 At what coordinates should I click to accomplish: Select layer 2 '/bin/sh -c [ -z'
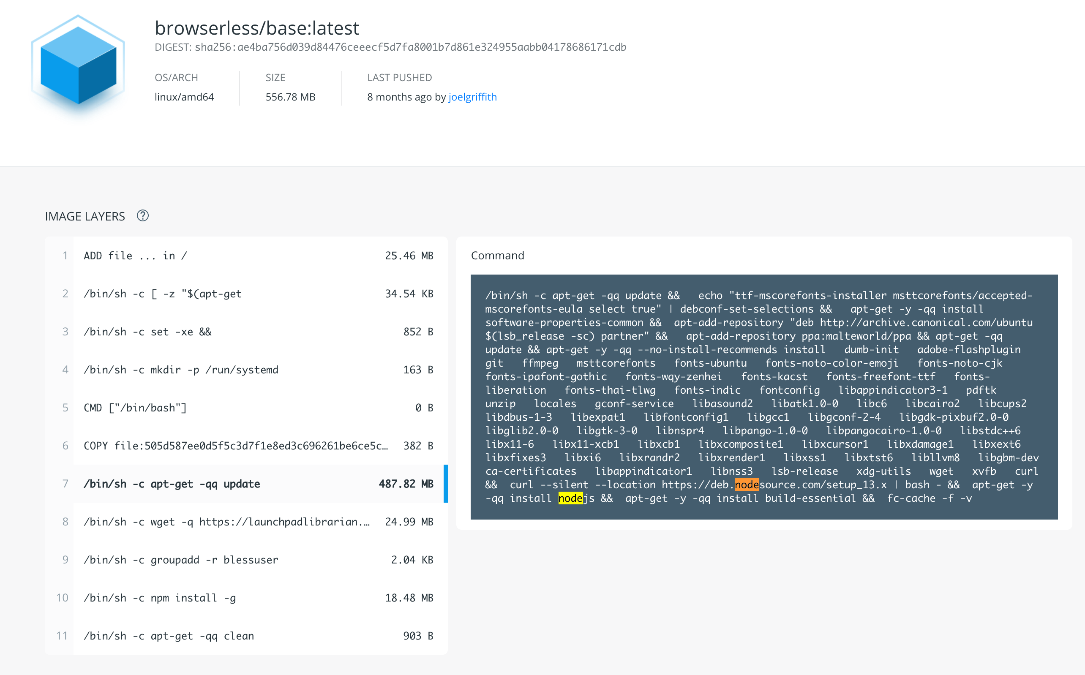245,293
